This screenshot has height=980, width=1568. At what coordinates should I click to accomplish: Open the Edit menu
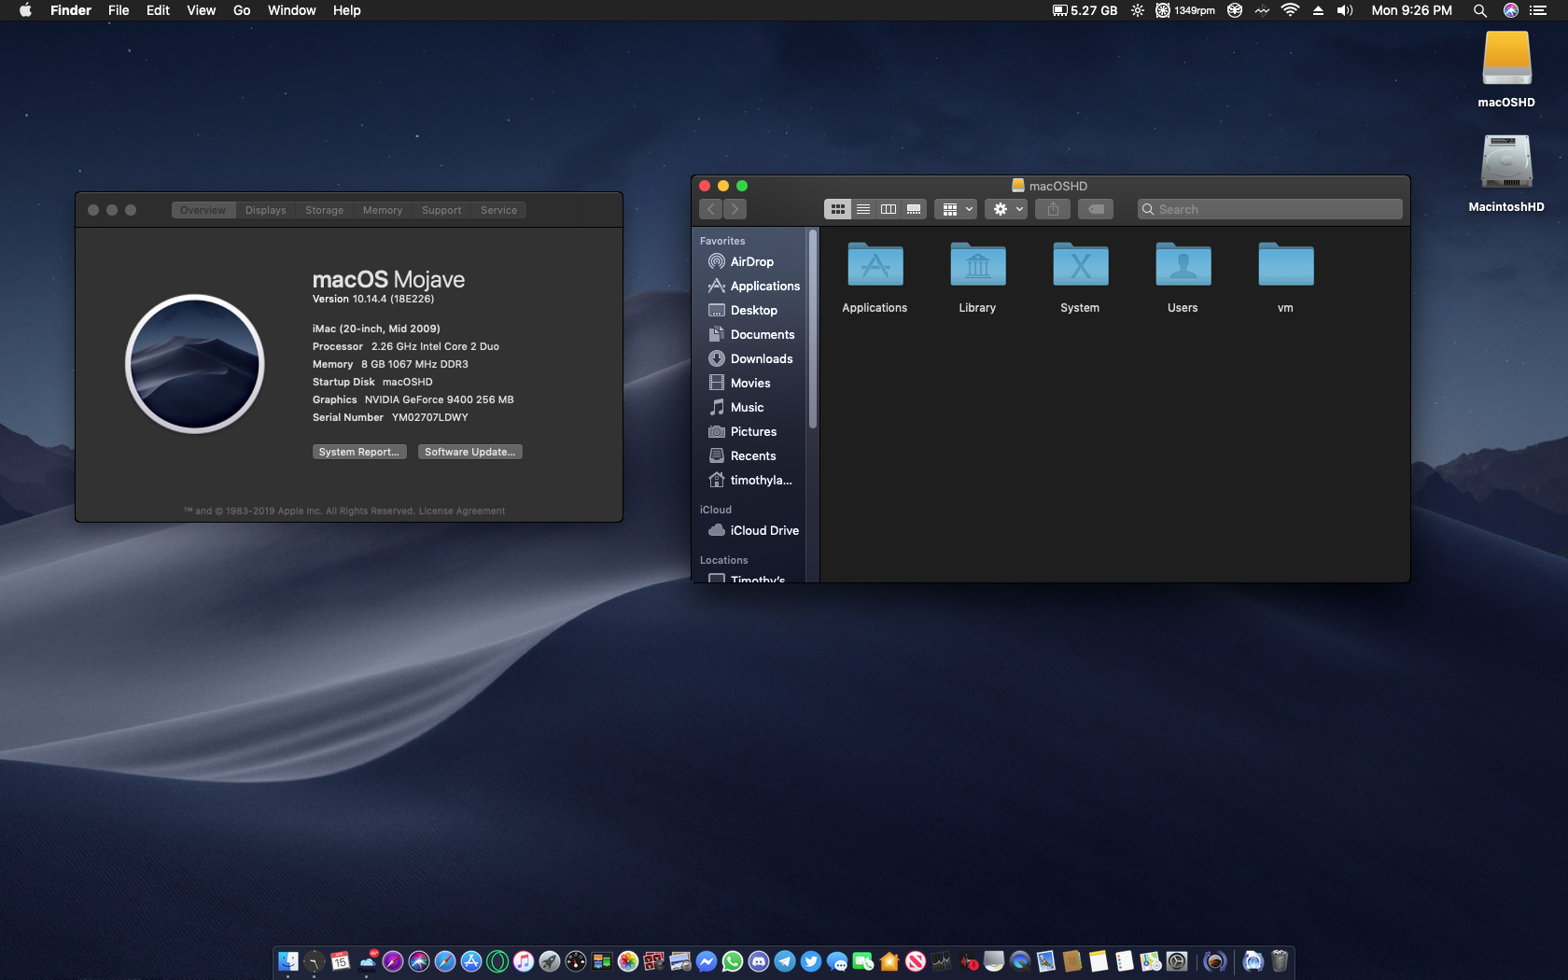click(x=158, y=10)
